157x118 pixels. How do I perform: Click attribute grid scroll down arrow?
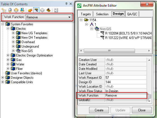pos(149,101)
